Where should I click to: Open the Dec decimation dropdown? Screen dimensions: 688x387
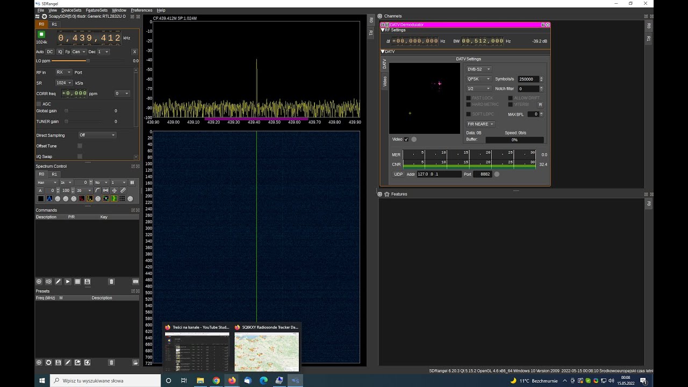pos(103,52)
